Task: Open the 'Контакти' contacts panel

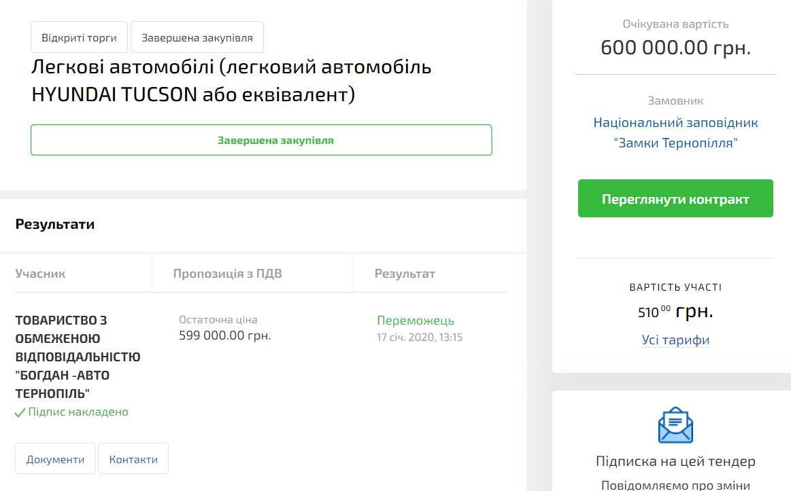Action: point(133,458)
